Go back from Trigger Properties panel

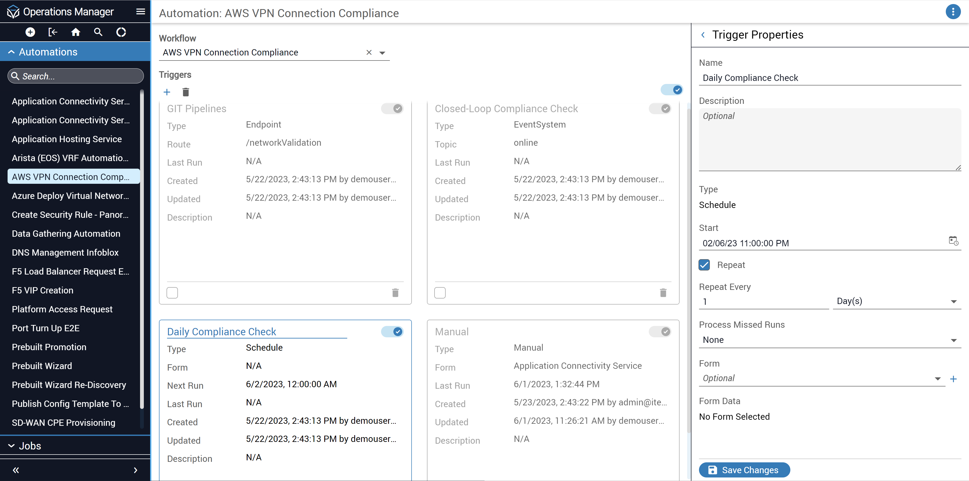703,35
